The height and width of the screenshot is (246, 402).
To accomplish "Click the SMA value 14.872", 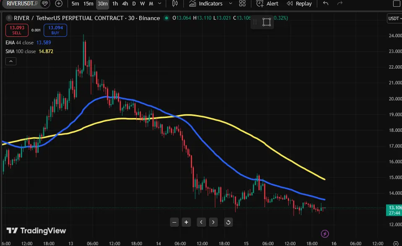I will click(46, 51).
